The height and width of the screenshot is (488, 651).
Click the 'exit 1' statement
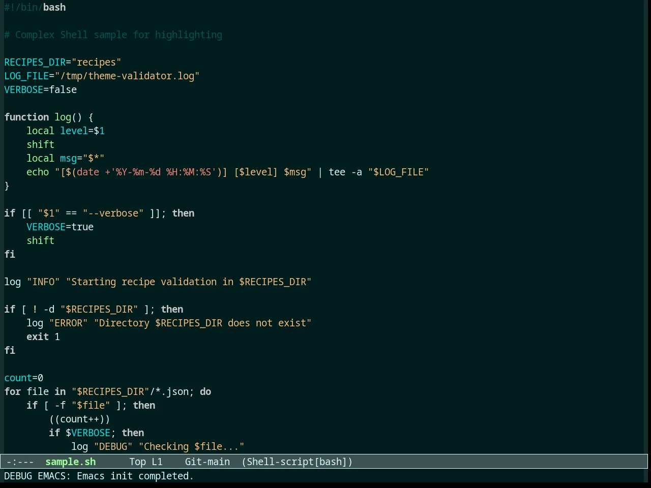(x=43, y=337)
